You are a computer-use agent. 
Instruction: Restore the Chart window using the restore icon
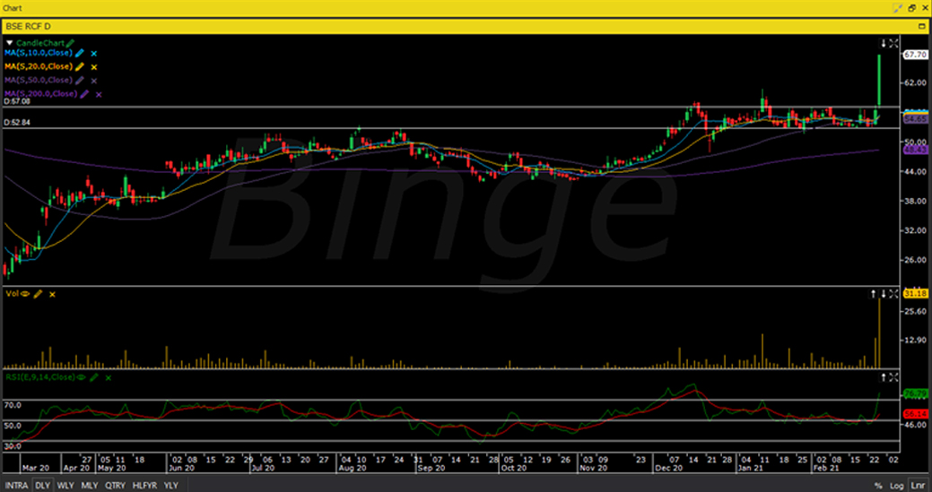pyautogui.click(x=911, y=8)
